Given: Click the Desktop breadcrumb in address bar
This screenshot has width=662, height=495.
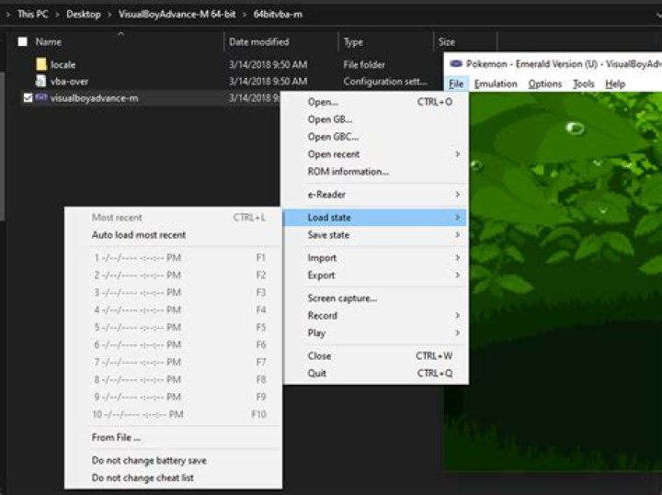Looking at the screenshot, I should click(83, 15).
